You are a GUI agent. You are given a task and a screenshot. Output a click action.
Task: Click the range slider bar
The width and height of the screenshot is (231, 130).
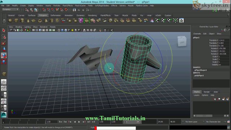point(132,122)
